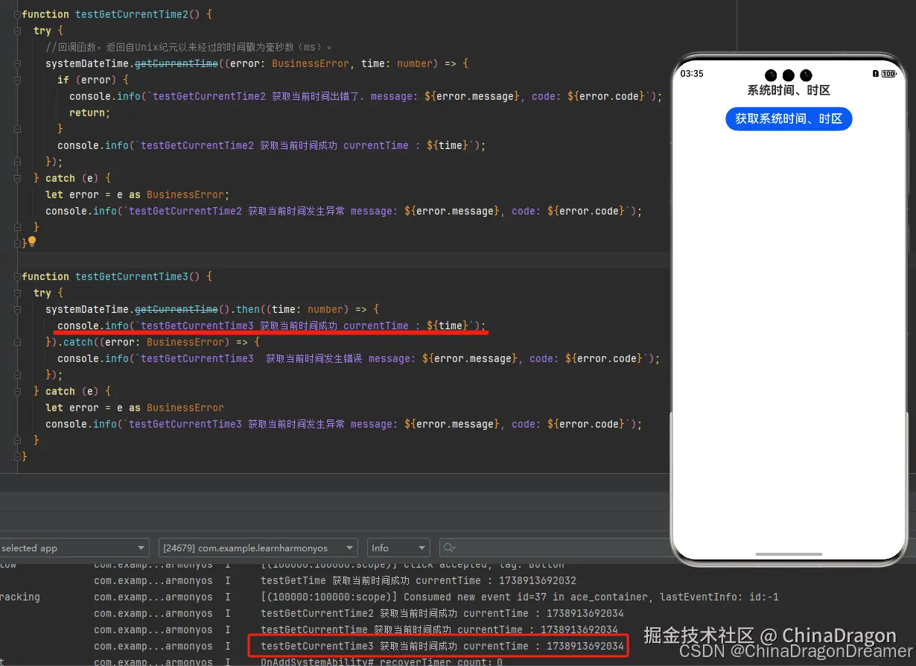Viewport: 916px width, 666px height.
Task: Collapse the try block in testGetCurrentTime3
Action: click(16, 293)
